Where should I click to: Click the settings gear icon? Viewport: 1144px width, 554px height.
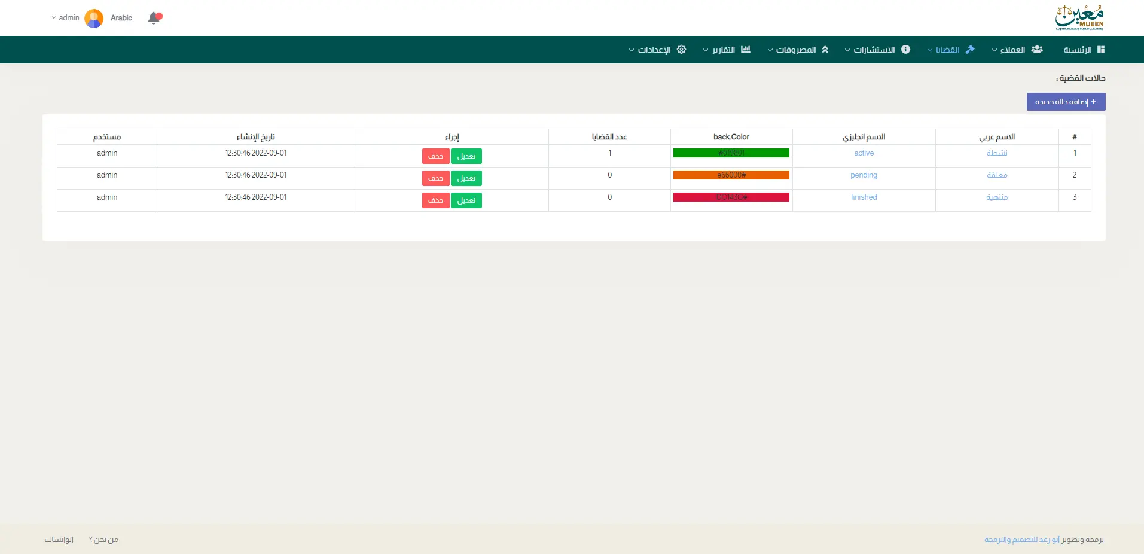(x=681, y=50)
